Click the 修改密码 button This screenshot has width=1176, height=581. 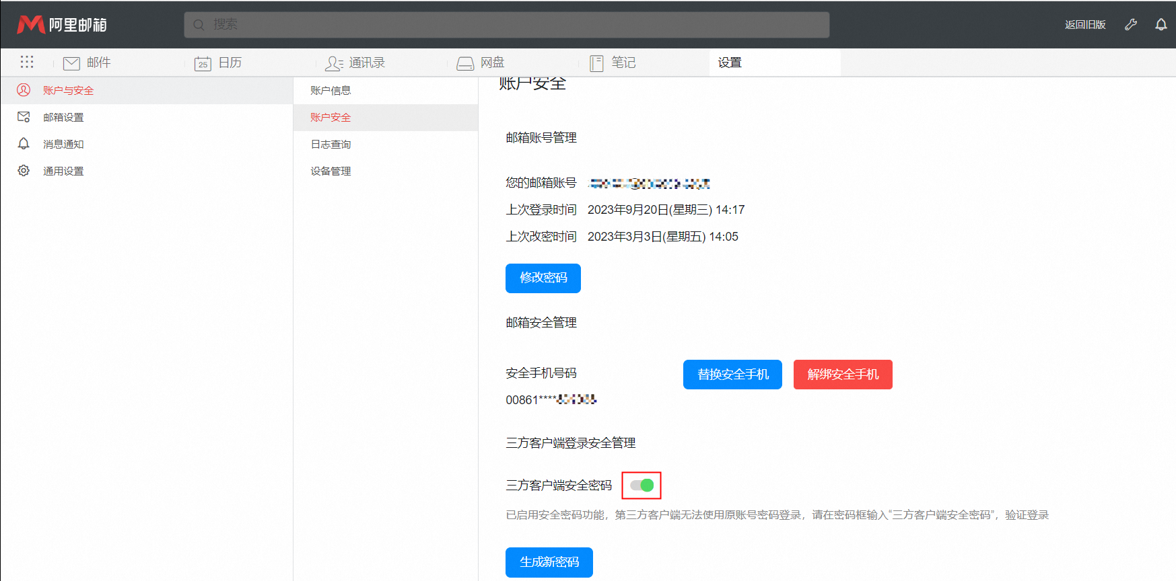click(x=543, y=278)
